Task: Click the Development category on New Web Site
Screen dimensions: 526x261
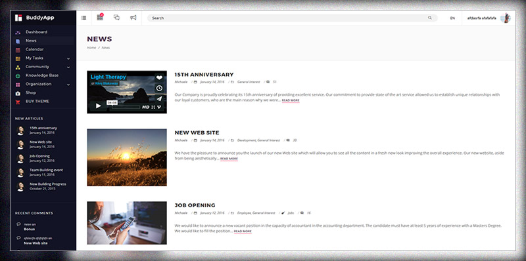Action: (x=247, y=140)
